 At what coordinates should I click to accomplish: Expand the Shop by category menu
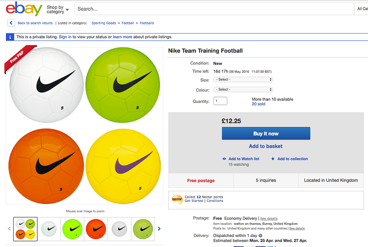point(58,9)
